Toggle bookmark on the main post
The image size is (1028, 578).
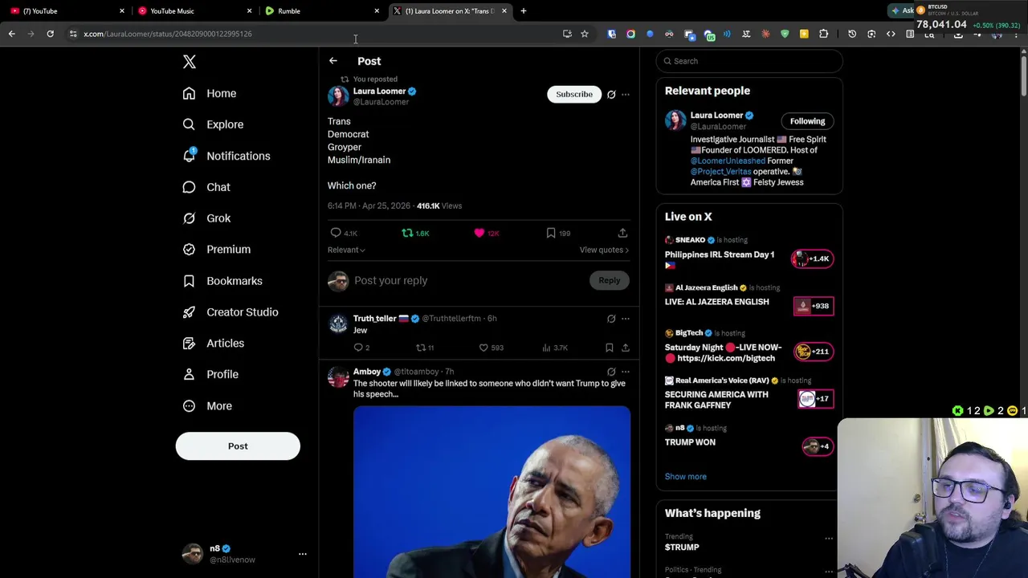[551, 233]
